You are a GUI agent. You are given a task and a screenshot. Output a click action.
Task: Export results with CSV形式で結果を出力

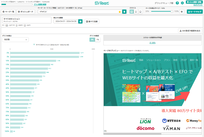pos(190,31)
